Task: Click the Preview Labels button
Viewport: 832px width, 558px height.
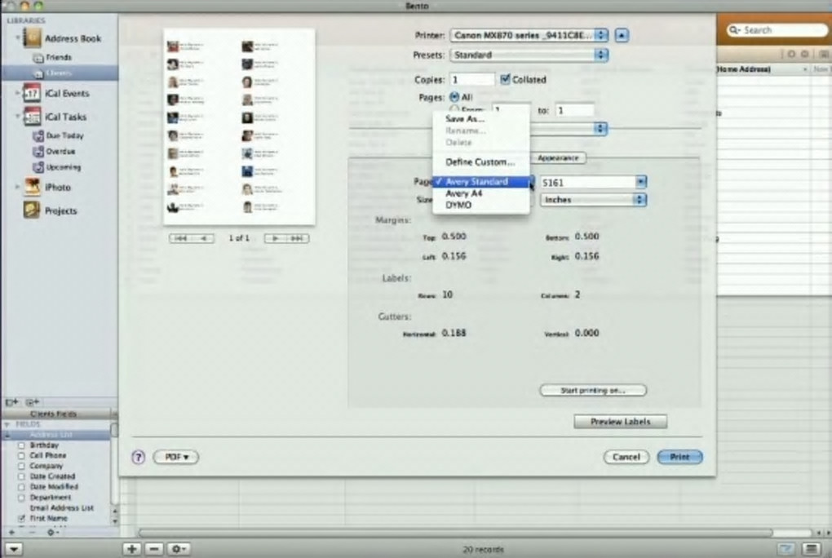Action: pos(620,422)
